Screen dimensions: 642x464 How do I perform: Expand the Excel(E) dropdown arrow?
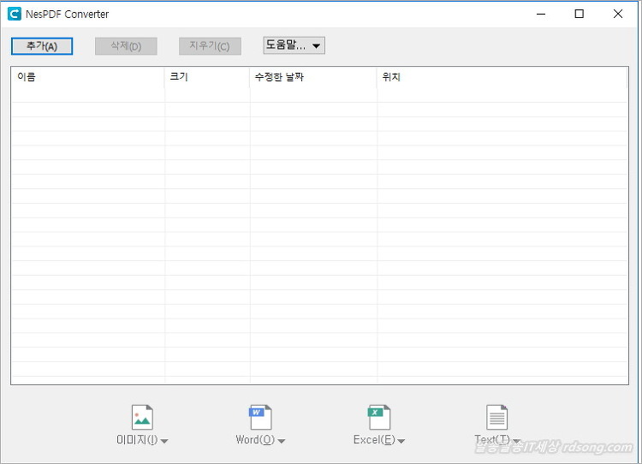(x=401, y=442)
